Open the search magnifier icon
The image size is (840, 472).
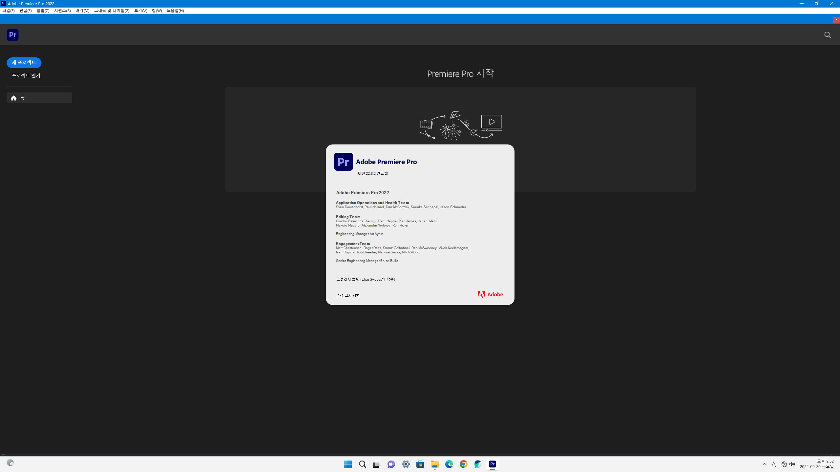coord(828,35)
